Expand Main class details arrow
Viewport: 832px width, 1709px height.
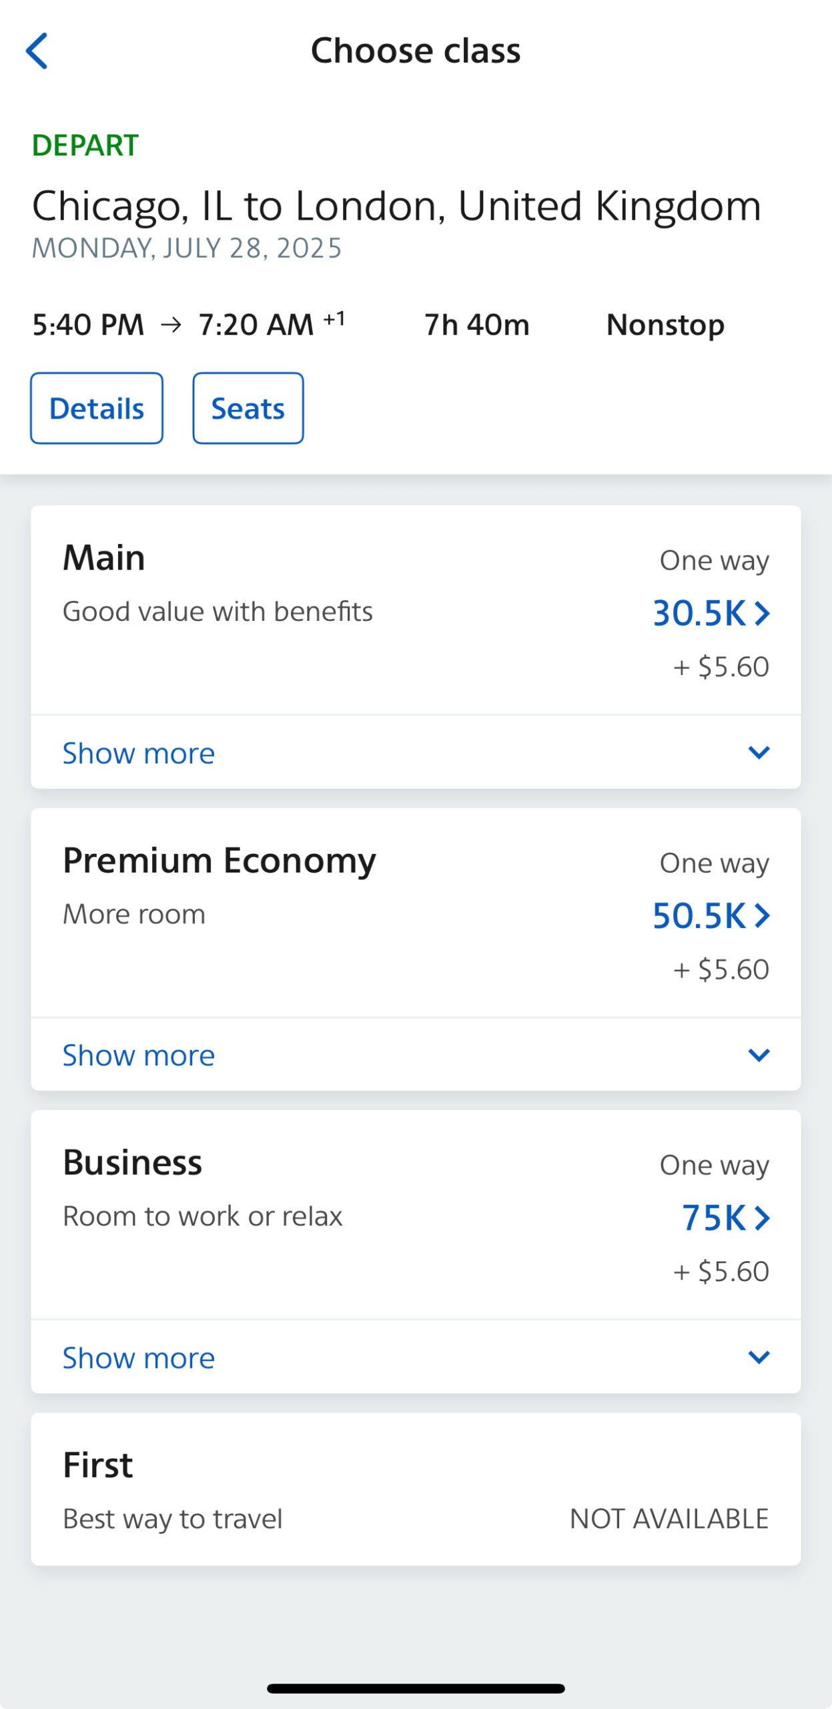click(x=759, y=753)
